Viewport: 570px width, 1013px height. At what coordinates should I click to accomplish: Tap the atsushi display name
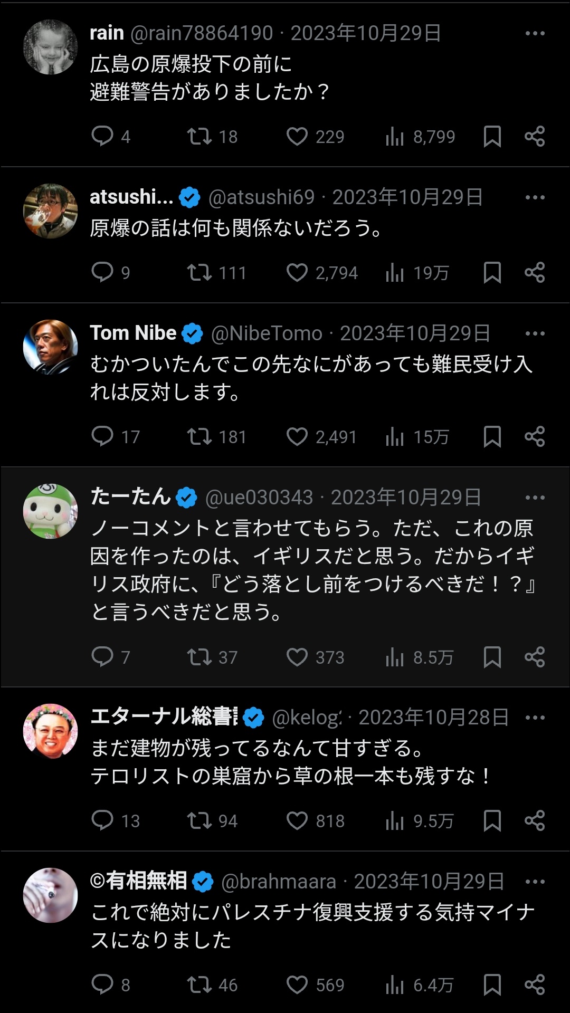click(131, 197)
